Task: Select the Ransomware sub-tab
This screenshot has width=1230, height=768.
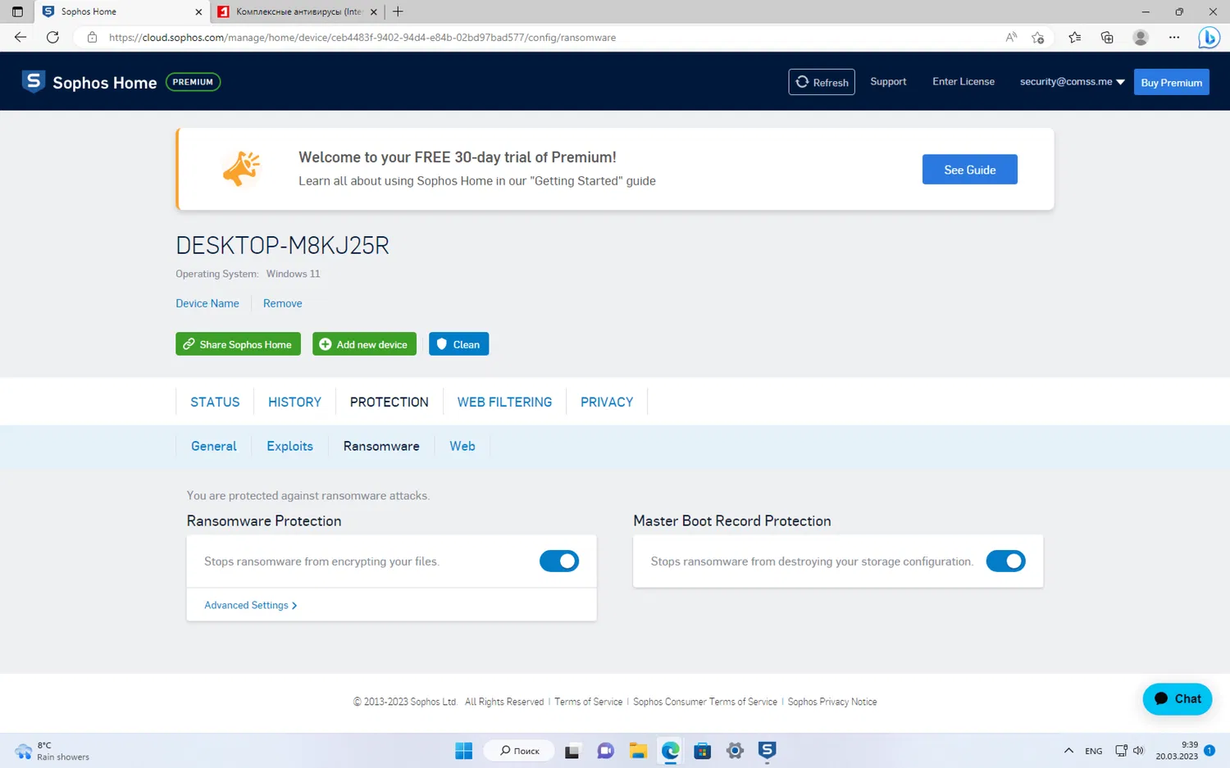Action: pos(381,447)
